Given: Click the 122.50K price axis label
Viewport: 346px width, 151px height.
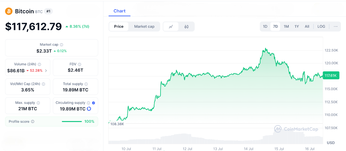Looking at the screenshot, I should point(331,50).
